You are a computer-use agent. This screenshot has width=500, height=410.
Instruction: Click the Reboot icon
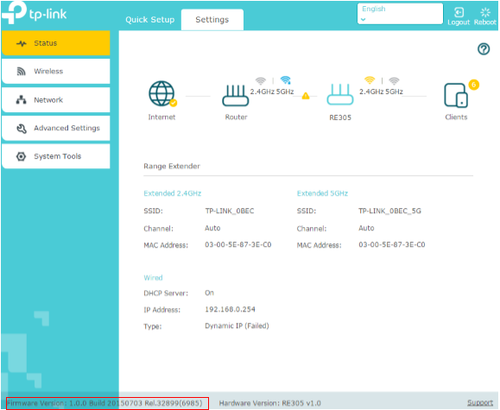click(x=485, y=12)
